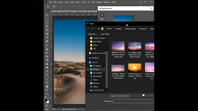
Task: Go back in Open dialog
Action: click(x=88, y=29)
